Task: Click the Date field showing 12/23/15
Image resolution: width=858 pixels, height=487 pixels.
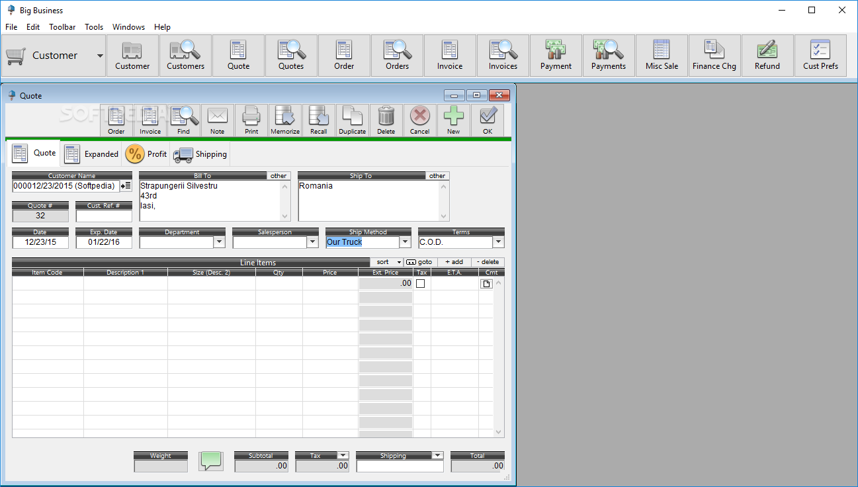Action: (x=40, y=242)
